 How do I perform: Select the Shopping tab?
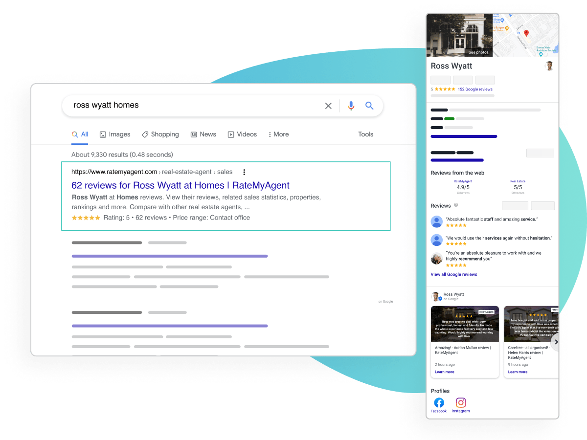click(x=160, y=134)
